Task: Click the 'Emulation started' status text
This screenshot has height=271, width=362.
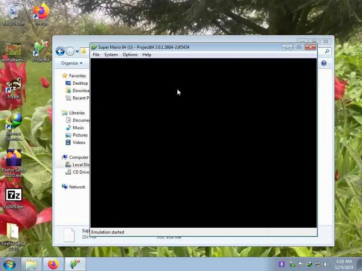Action: point(107,232)
